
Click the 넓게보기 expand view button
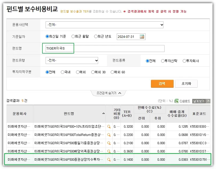(201, 101)
